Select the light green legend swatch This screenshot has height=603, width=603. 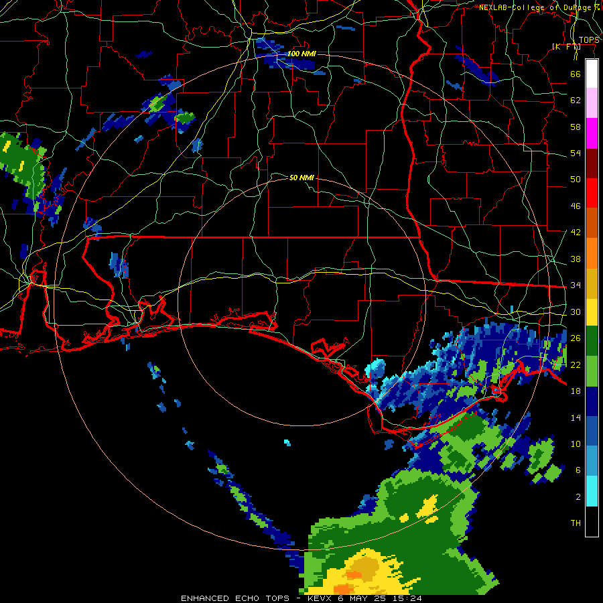click(x=592, y=371)
